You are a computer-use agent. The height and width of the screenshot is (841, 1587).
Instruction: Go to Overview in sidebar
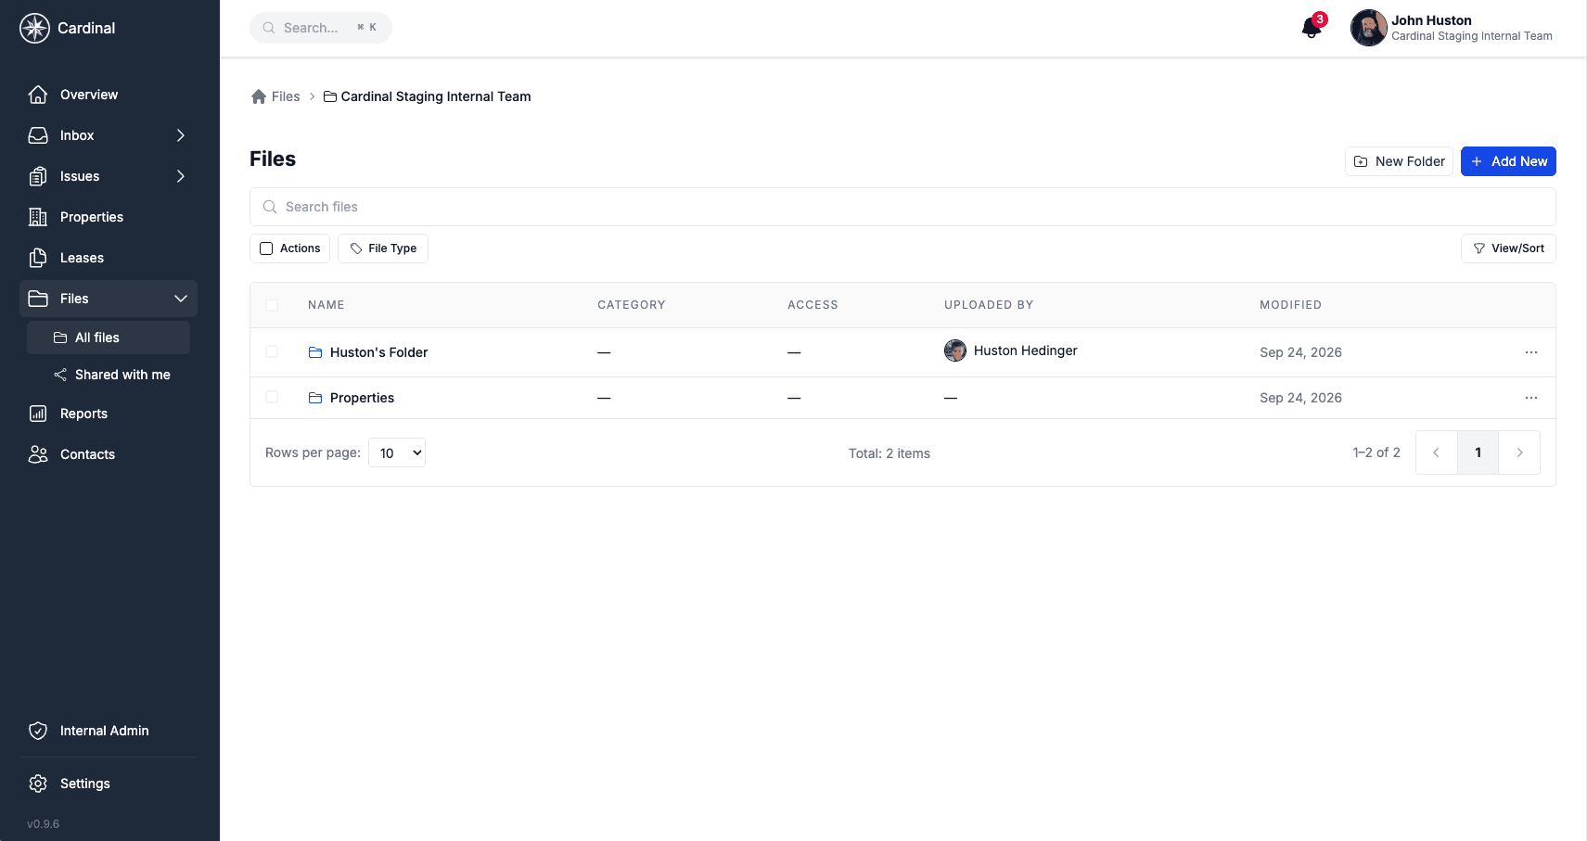tap(109, 95)
